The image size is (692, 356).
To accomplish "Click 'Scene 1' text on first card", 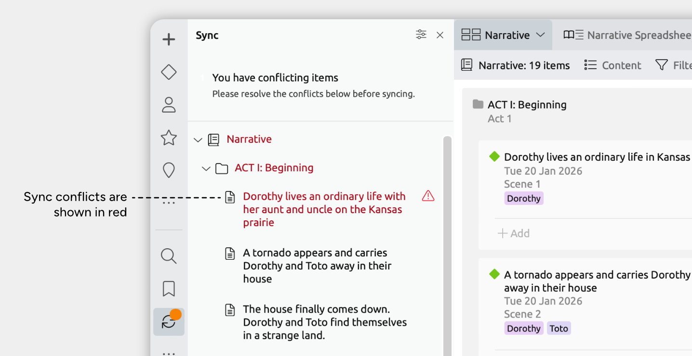I will pos(522,184).
